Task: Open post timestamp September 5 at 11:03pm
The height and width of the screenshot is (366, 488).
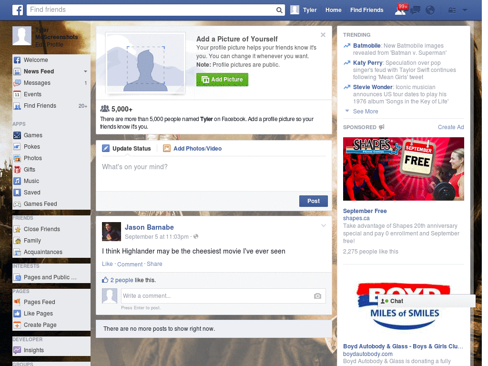Action: click(x=156, y=237)
